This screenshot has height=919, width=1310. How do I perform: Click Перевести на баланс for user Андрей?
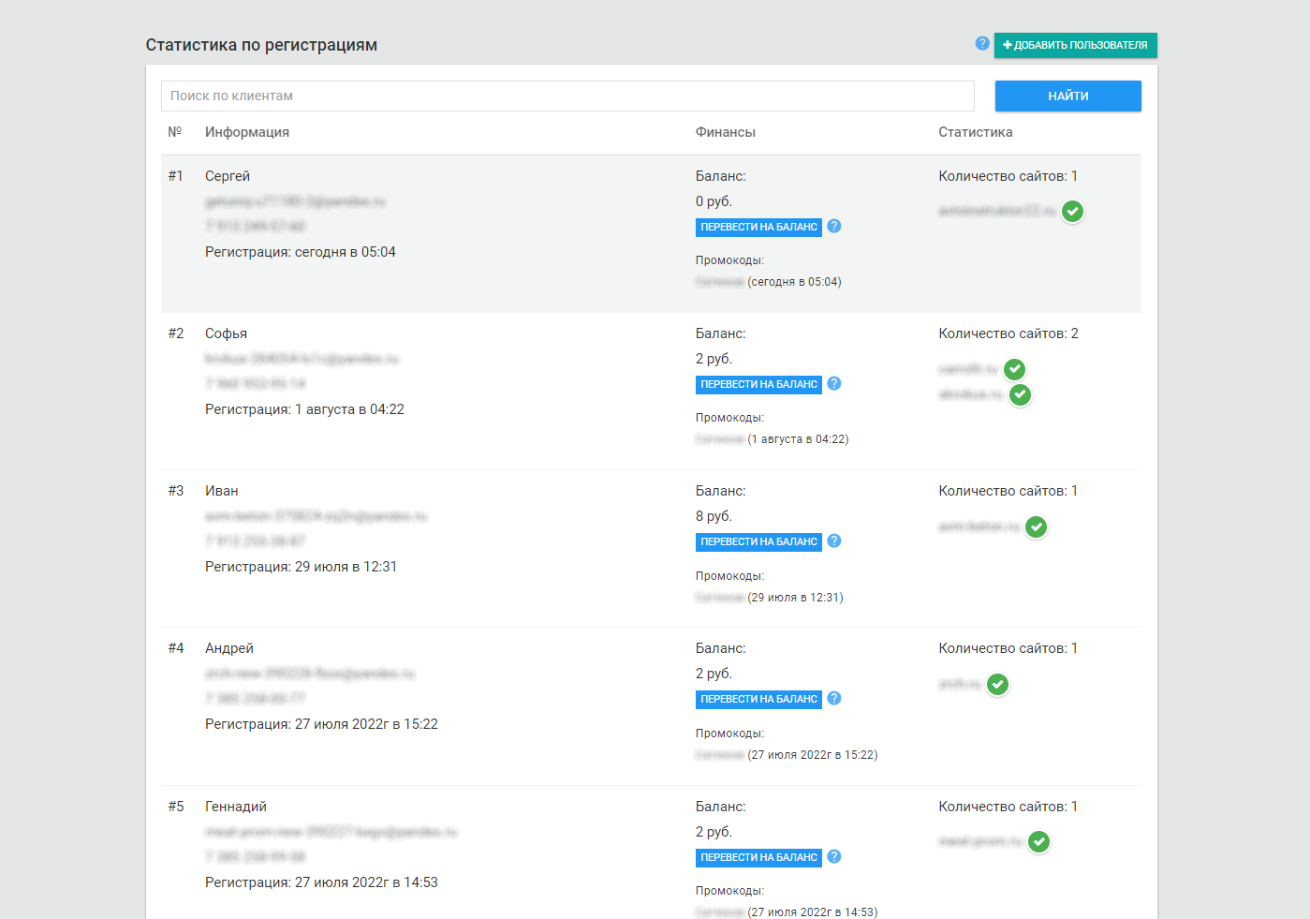[x=758, y=699]
